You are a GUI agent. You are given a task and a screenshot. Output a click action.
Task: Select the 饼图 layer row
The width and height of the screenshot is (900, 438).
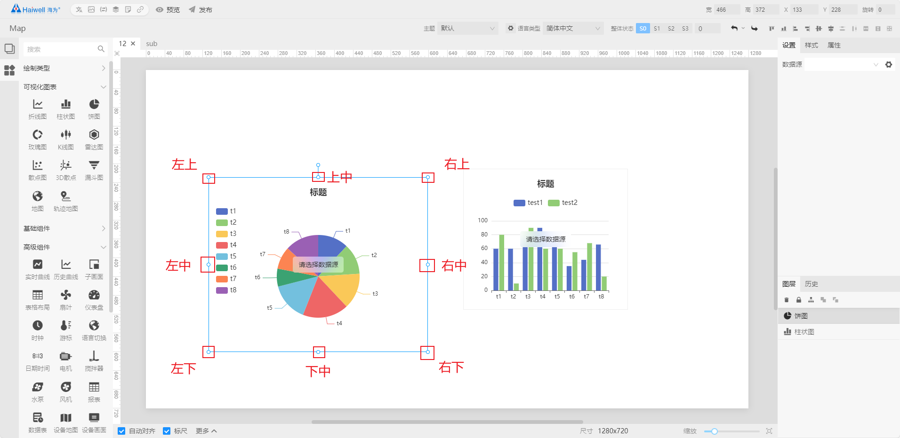pos(839,316)
